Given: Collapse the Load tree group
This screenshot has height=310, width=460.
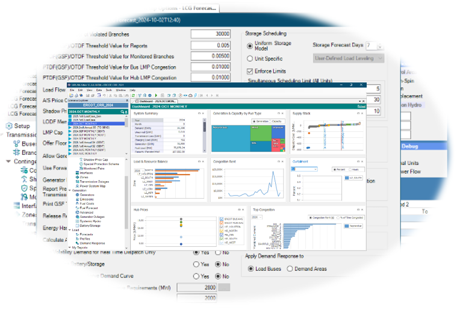Looking at the screenshot, I should (69, 230).
